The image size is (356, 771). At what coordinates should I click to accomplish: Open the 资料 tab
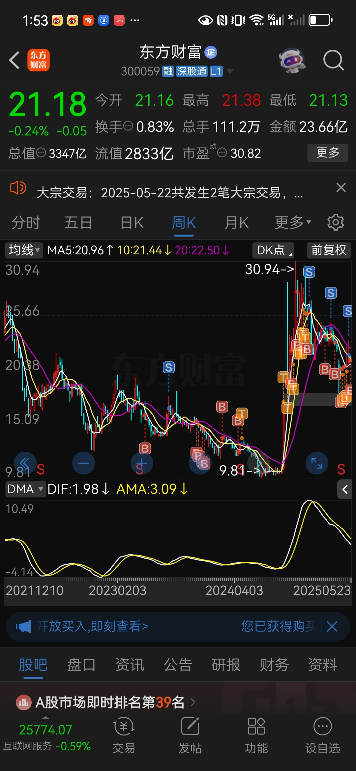(322, 665)
